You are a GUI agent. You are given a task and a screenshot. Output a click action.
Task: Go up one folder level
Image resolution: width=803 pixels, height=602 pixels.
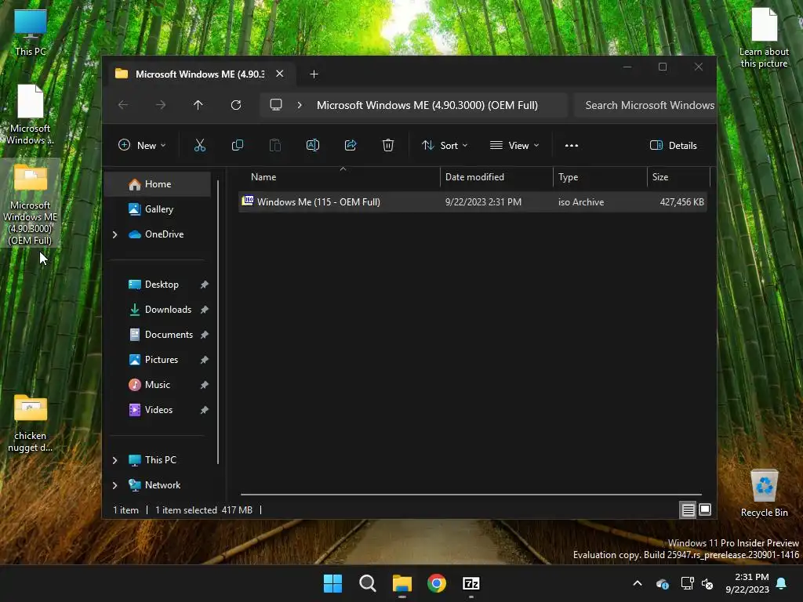[198, 105]
